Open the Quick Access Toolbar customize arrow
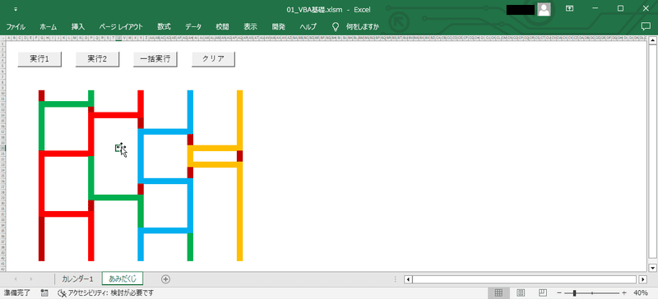The width and height of the screenshot is (658, 299). [16, 9]
